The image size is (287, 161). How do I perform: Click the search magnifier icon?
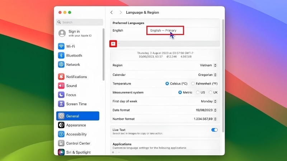[x=59, y=22]
